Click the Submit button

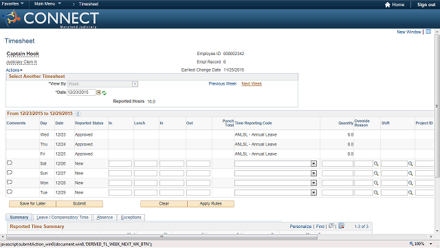coord(80,204)
